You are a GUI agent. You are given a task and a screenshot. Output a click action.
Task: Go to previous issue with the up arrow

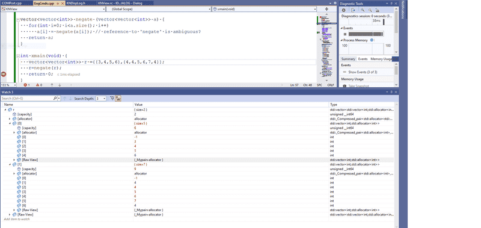click(x=52, y=85)
